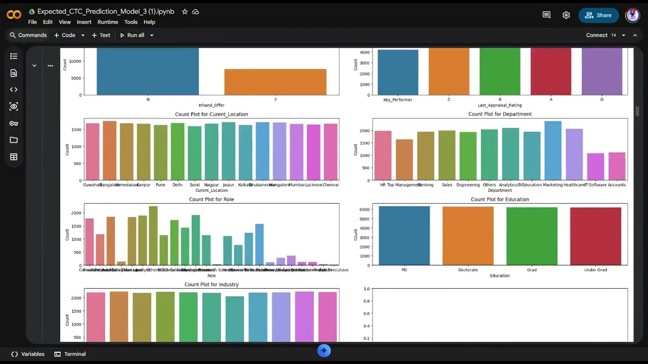Click the 'Accounts' department tick label
Screen dimensions: 648x364
[x=617, y=185]
